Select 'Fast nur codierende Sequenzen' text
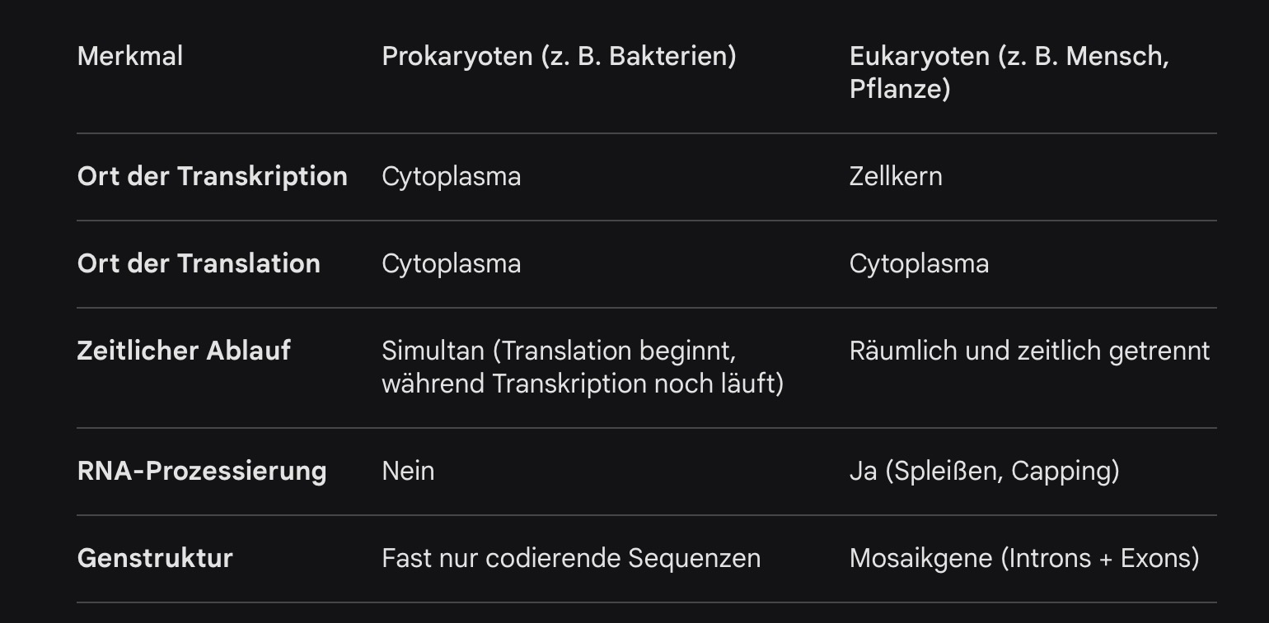 tap(571, 559)
